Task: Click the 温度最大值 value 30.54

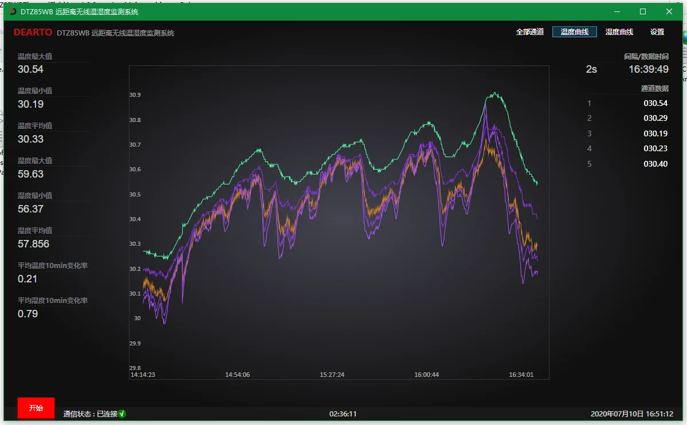Action: coord(30,69)
